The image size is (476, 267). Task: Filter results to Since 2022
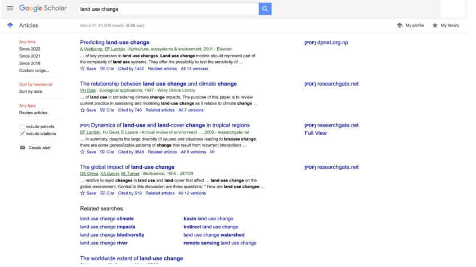[x=29, y=49]
